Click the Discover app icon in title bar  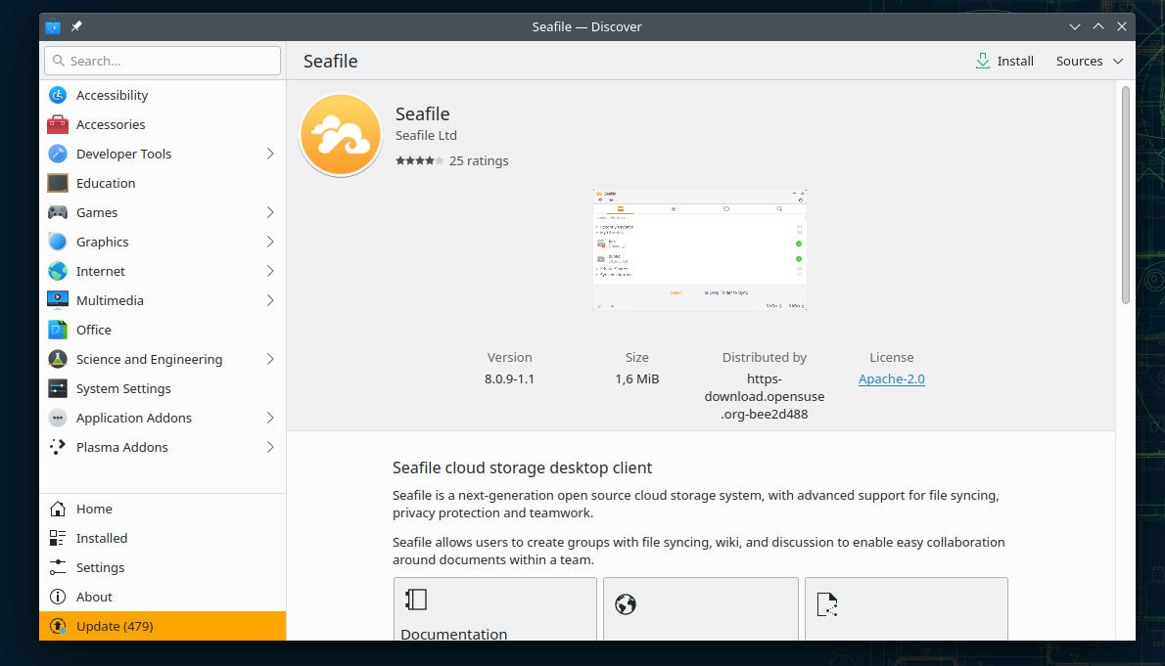pyautogui.click(x=53, y=26)
